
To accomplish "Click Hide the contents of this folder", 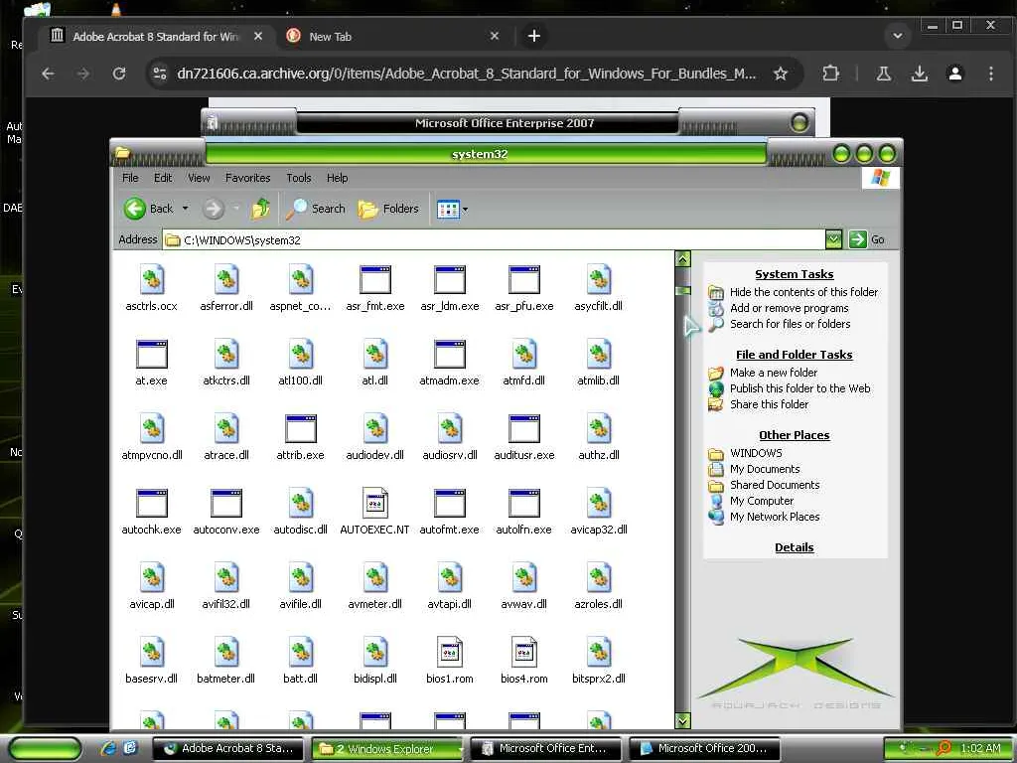I will [x=803, y=292].
